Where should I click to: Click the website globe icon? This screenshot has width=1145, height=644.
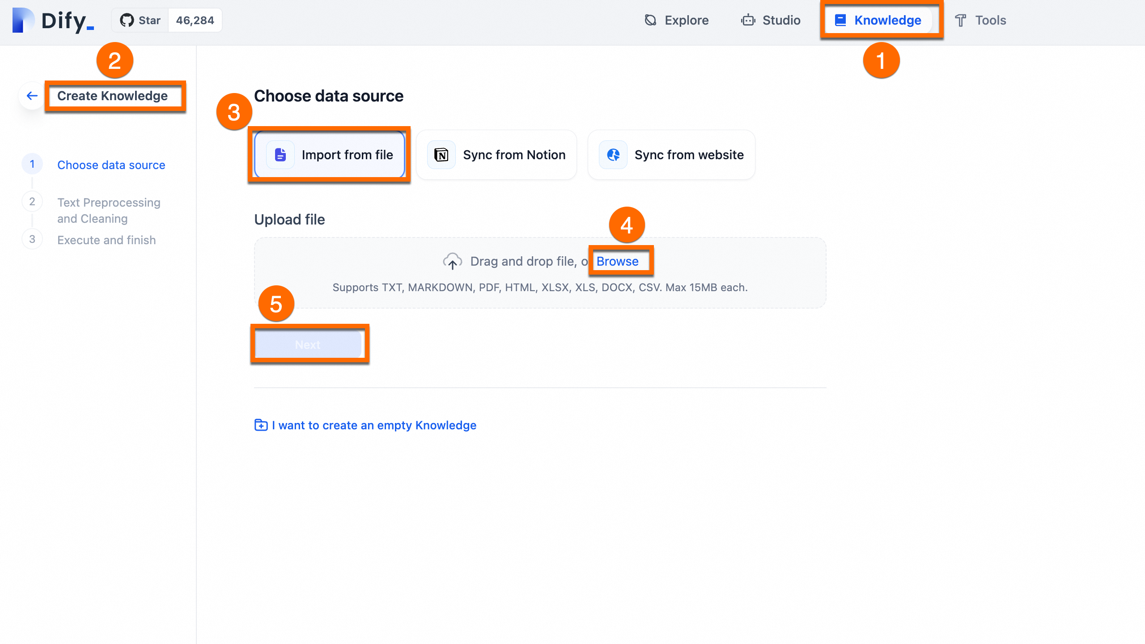[613, 155]
